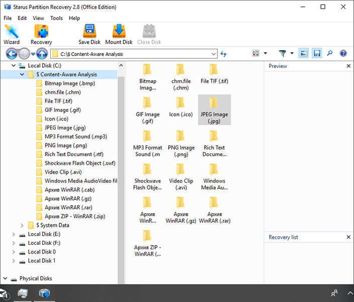Click the Save Disk icon
354x302 pixels.
[x=89, y=35]
